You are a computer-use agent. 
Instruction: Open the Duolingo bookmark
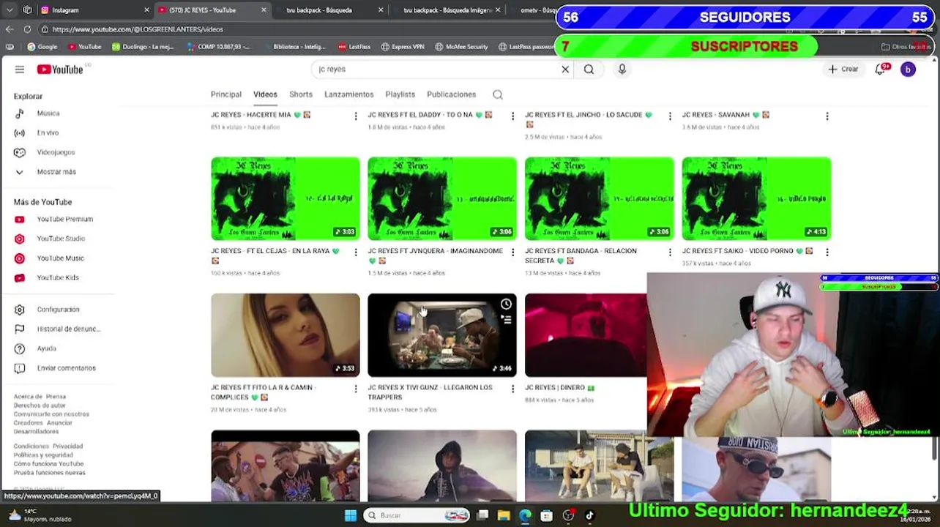coord(143,47)
